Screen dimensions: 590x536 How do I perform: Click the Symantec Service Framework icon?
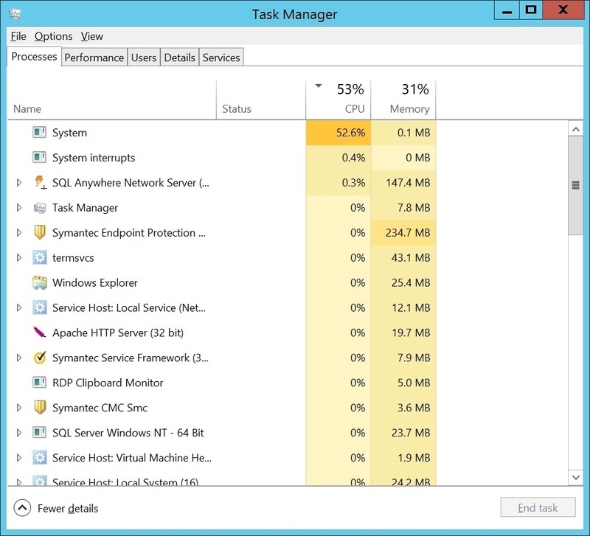(39, 358)
